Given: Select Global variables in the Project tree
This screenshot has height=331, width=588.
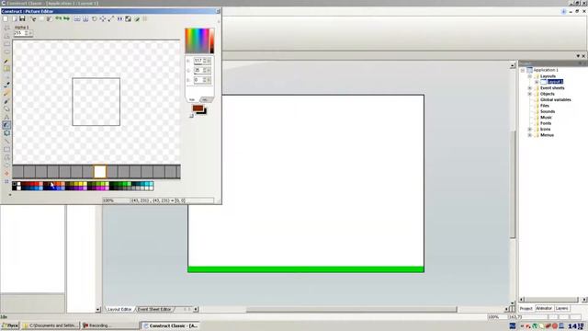Looking at the screenshot, I should point(555,100).
